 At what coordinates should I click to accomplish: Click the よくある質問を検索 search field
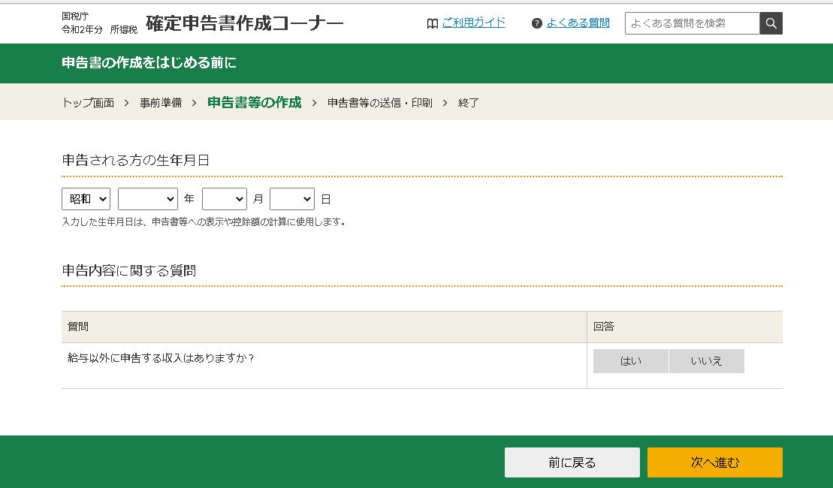point(692,23)
